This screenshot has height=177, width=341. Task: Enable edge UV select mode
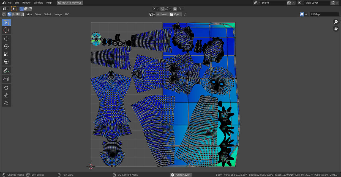14,14
